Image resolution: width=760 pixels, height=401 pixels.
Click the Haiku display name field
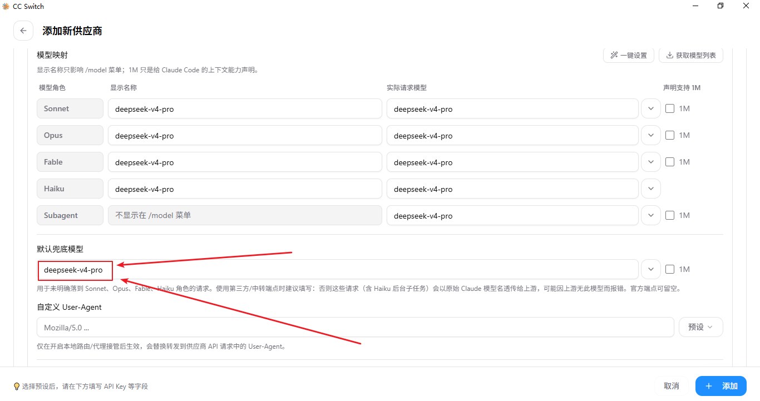point(245,189)
